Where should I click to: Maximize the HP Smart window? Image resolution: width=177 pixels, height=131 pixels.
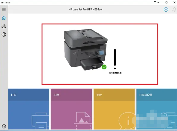[167, 2]
